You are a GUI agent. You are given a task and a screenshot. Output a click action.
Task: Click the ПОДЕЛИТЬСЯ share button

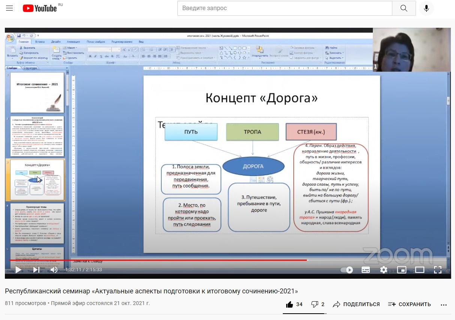(x=356, y=304)
